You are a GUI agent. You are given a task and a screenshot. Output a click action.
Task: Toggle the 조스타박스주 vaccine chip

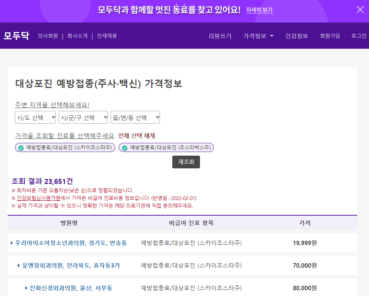pos(166,148)
